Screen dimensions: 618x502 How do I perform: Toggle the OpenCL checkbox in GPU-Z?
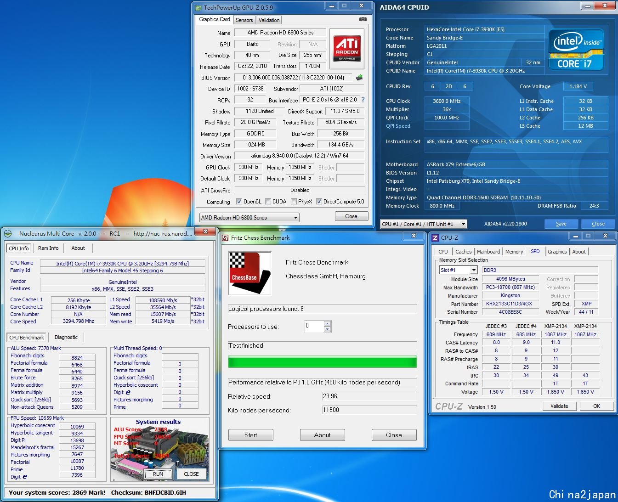[239, 202]
